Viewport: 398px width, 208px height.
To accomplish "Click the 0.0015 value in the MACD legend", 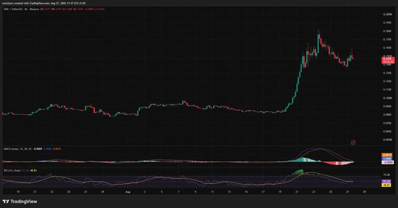I will coord(57,149).
